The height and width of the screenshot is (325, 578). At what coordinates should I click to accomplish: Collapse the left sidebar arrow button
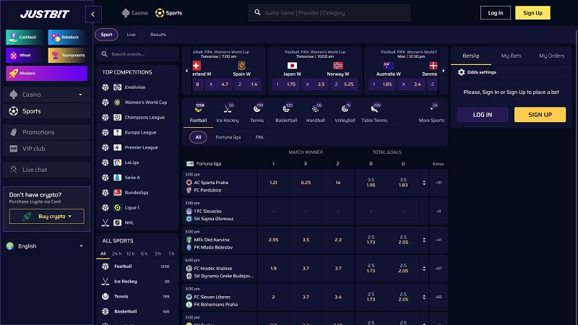(92, 13)
